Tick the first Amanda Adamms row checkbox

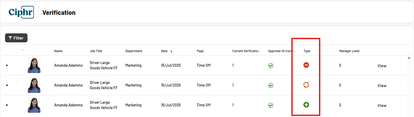coord(18,63)
